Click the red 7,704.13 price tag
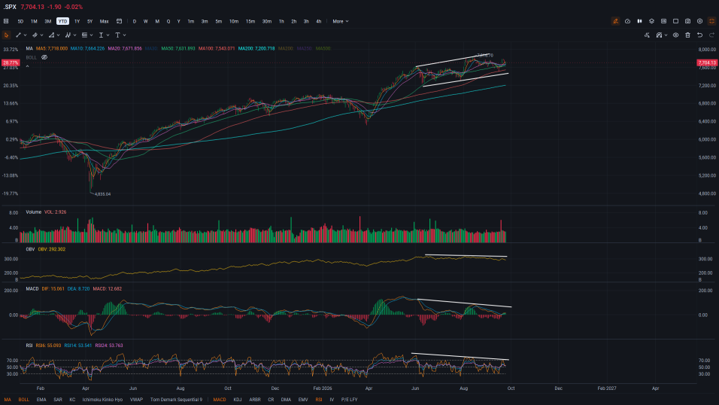Image resolution: width=719 pixels, height=405 pixels. tap(707, 63)
